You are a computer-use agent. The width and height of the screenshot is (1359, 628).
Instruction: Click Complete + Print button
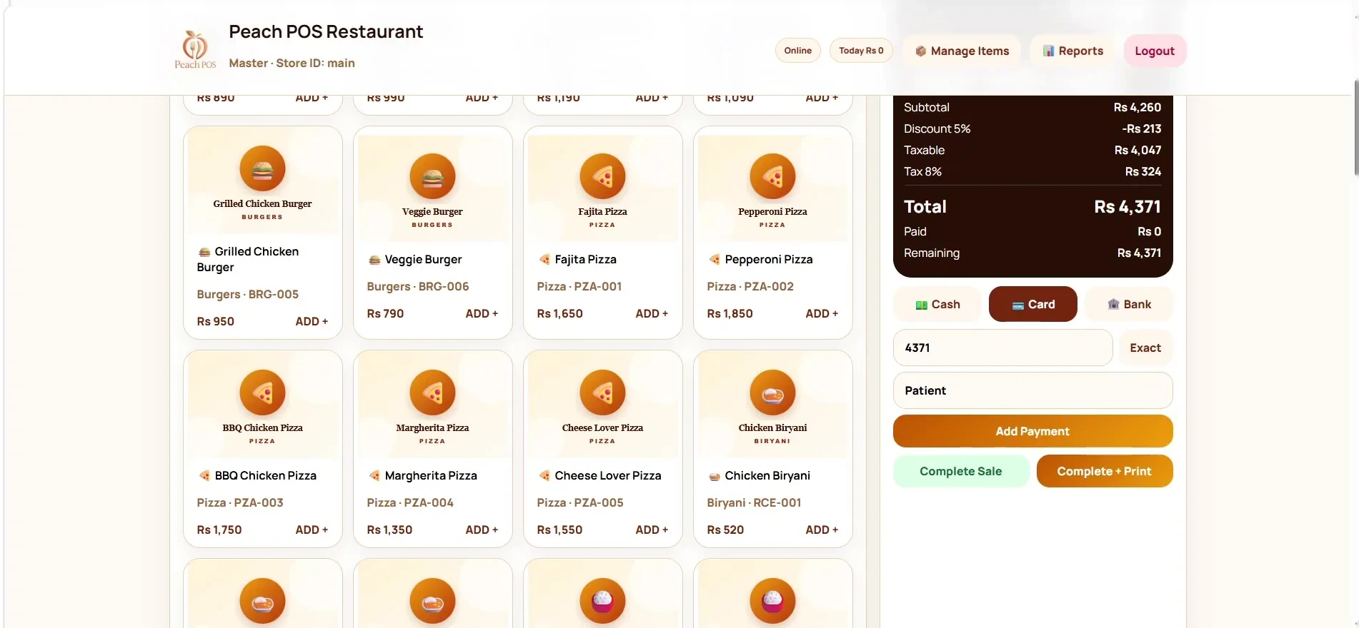coord(1104,471)
